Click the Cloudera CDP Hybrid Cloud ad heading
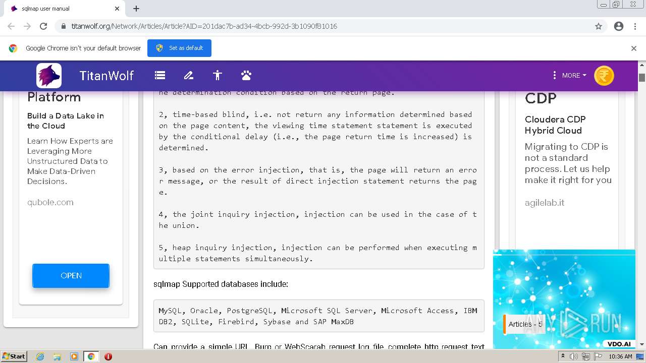This screenshot has height=363, width=646. [x=555, y=125]
